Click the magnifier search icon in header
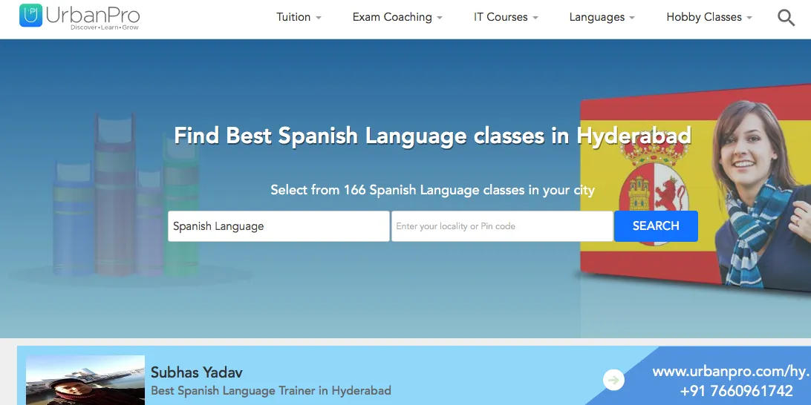The width and height of the screenshot is (811, 405). (786, 18)
